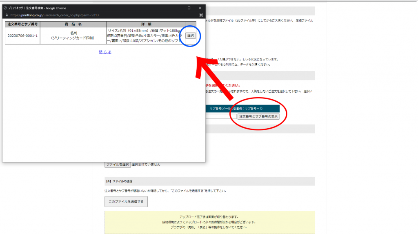Click the icon at right end of address bar
This screenshot has height=234, width=418.
coord(201,15)
